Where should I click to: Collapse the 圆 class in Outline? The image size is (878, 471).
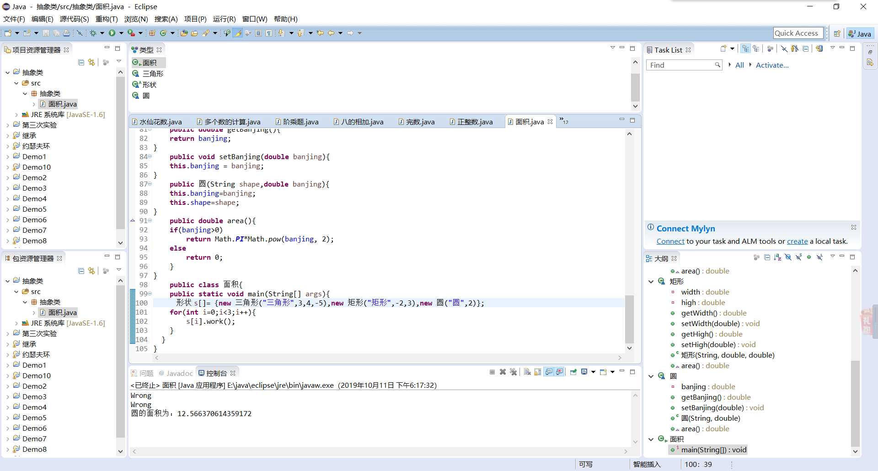tap(651, 376)
